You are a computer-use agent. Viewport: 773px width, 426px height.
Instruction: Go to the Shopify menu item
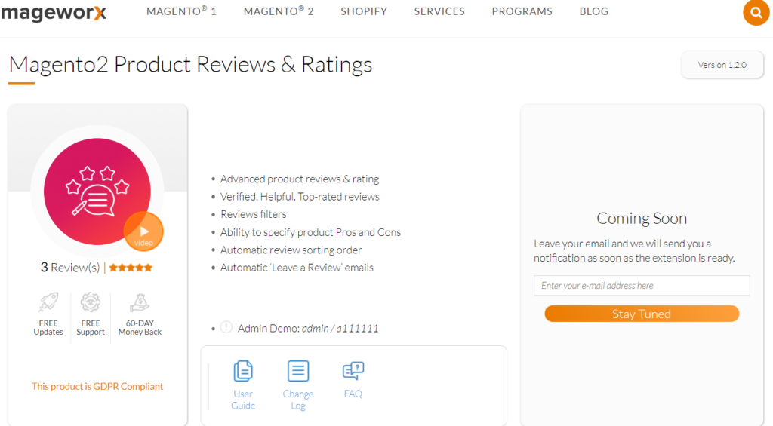(364, 11)
